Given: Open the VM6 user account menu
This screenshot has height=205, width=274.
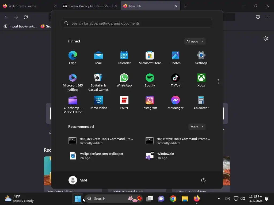Looking at the screenshot, I should (78, 180).
